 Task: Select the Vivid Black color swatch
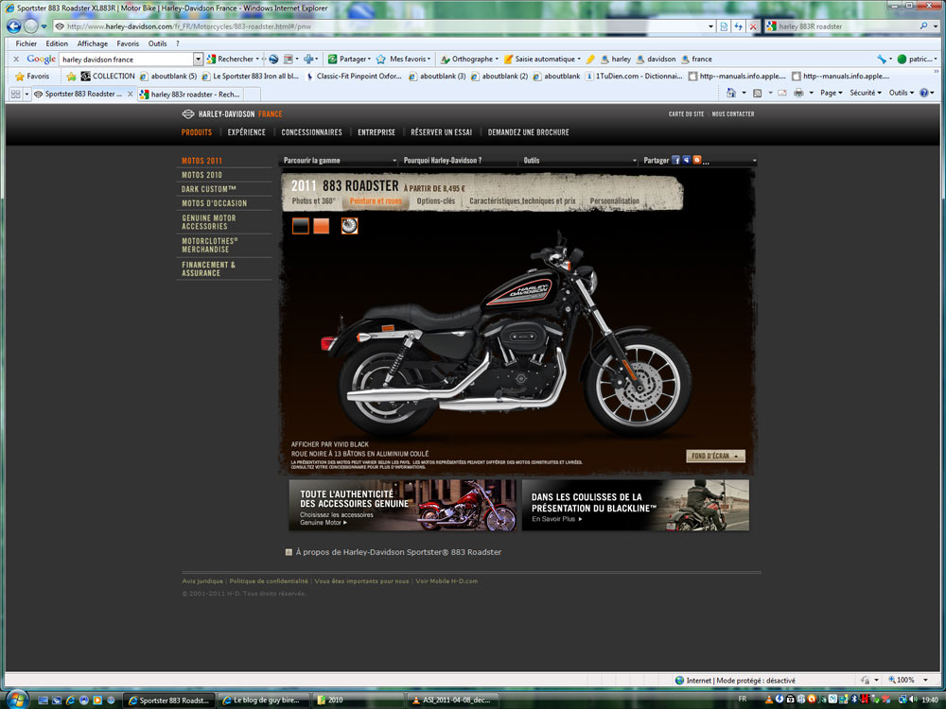tap(301, 226)
